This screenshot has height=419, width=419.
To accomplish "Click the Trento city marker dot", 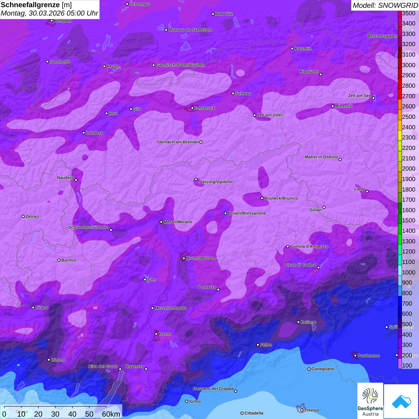I will (156, 334).
